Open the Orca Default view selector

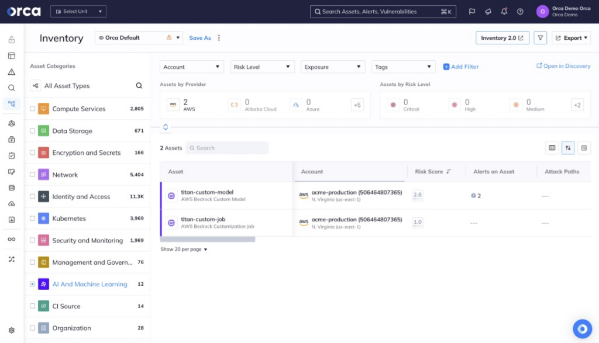coord(139,37)
